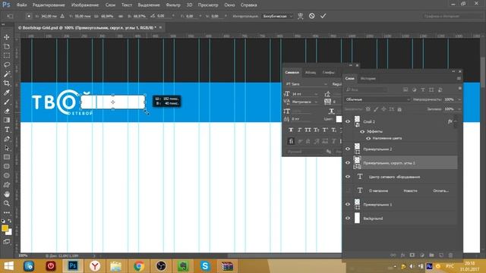Switch to the История tab
This screenshot has height=273, width=486.
[368, 79]
